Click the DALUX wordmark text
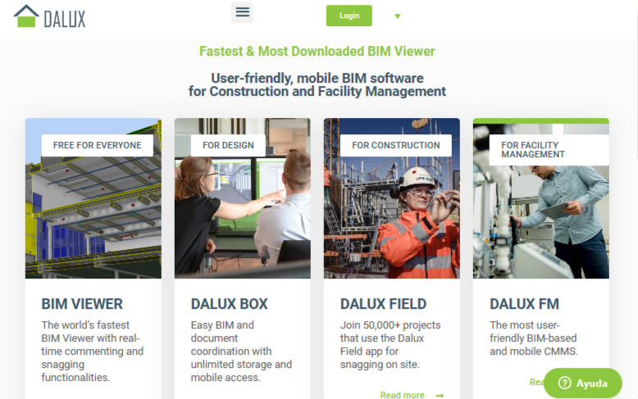The image size is (638, 399). tap(64, 19)
